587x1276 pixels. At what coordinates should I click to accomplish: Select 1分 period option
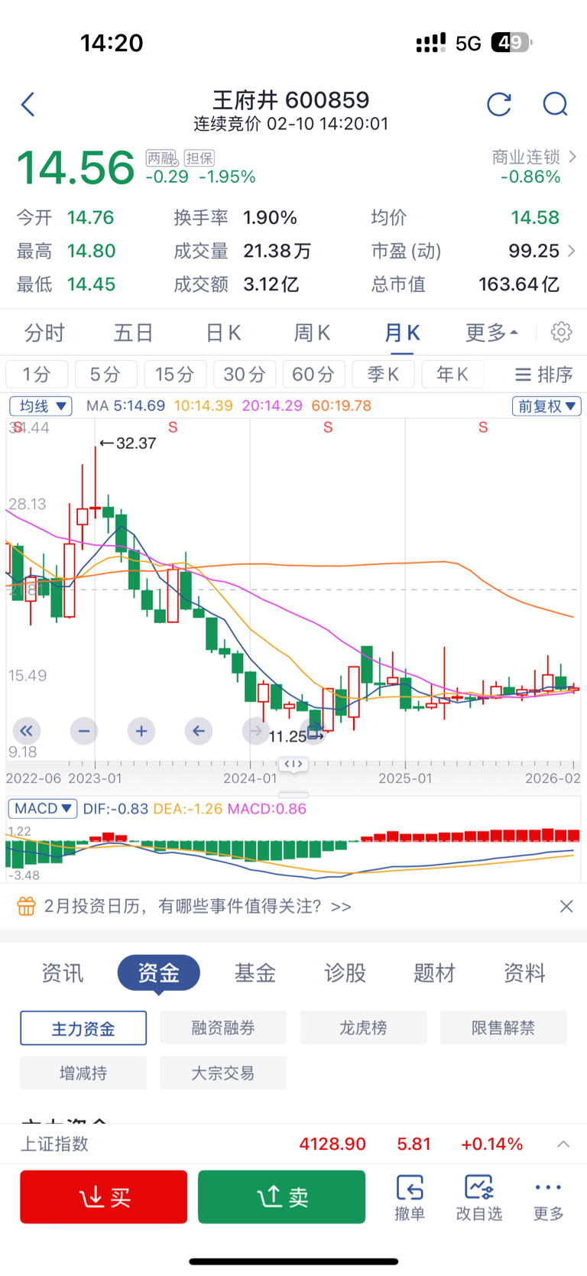(x=37, y=374)
